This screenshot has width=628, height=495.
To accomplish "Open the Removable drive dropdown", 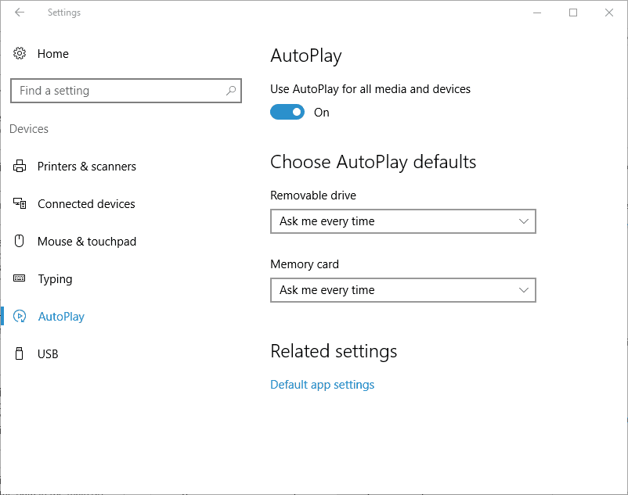I will point(403,221).
